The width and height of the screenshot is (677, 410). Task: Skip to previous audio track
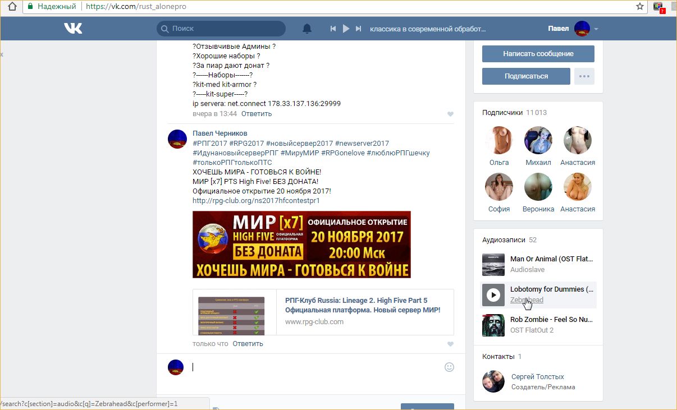coord(333,29)
